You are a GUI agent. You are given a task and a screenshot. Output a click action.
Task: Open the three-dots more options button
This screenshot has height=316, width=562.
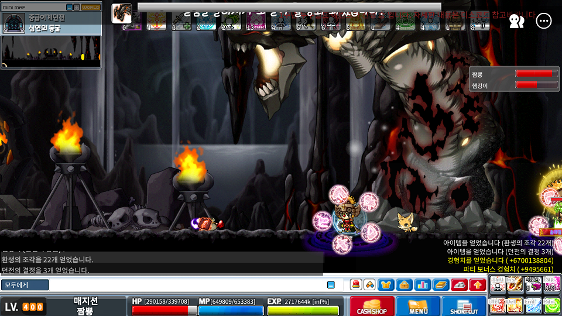coord(544,22)
